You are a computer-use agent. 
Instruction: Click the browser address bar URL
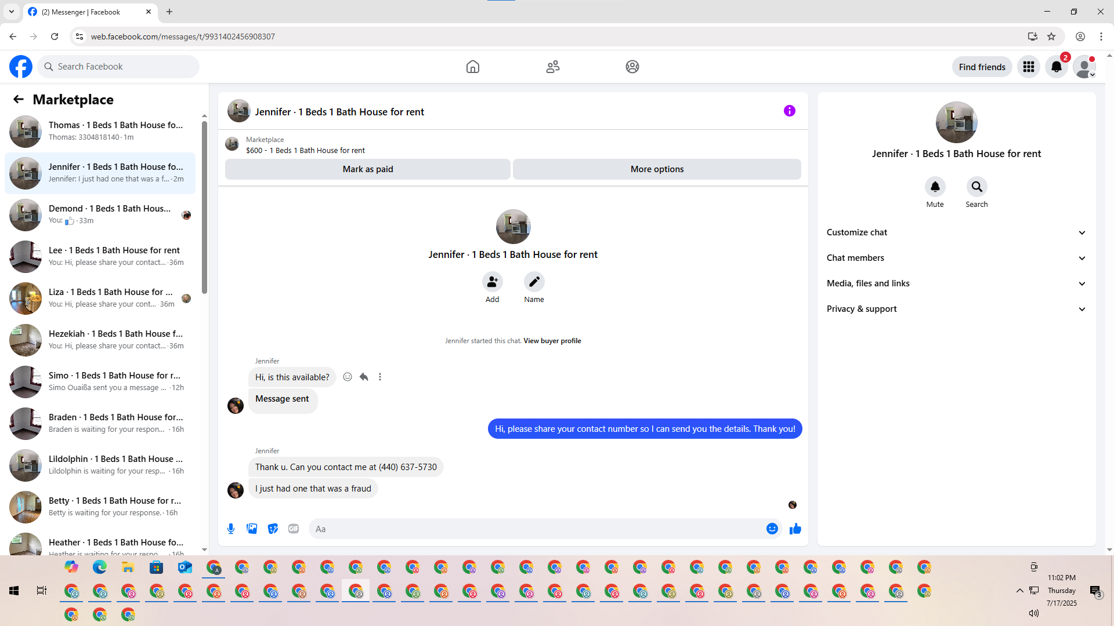point(183,37)
